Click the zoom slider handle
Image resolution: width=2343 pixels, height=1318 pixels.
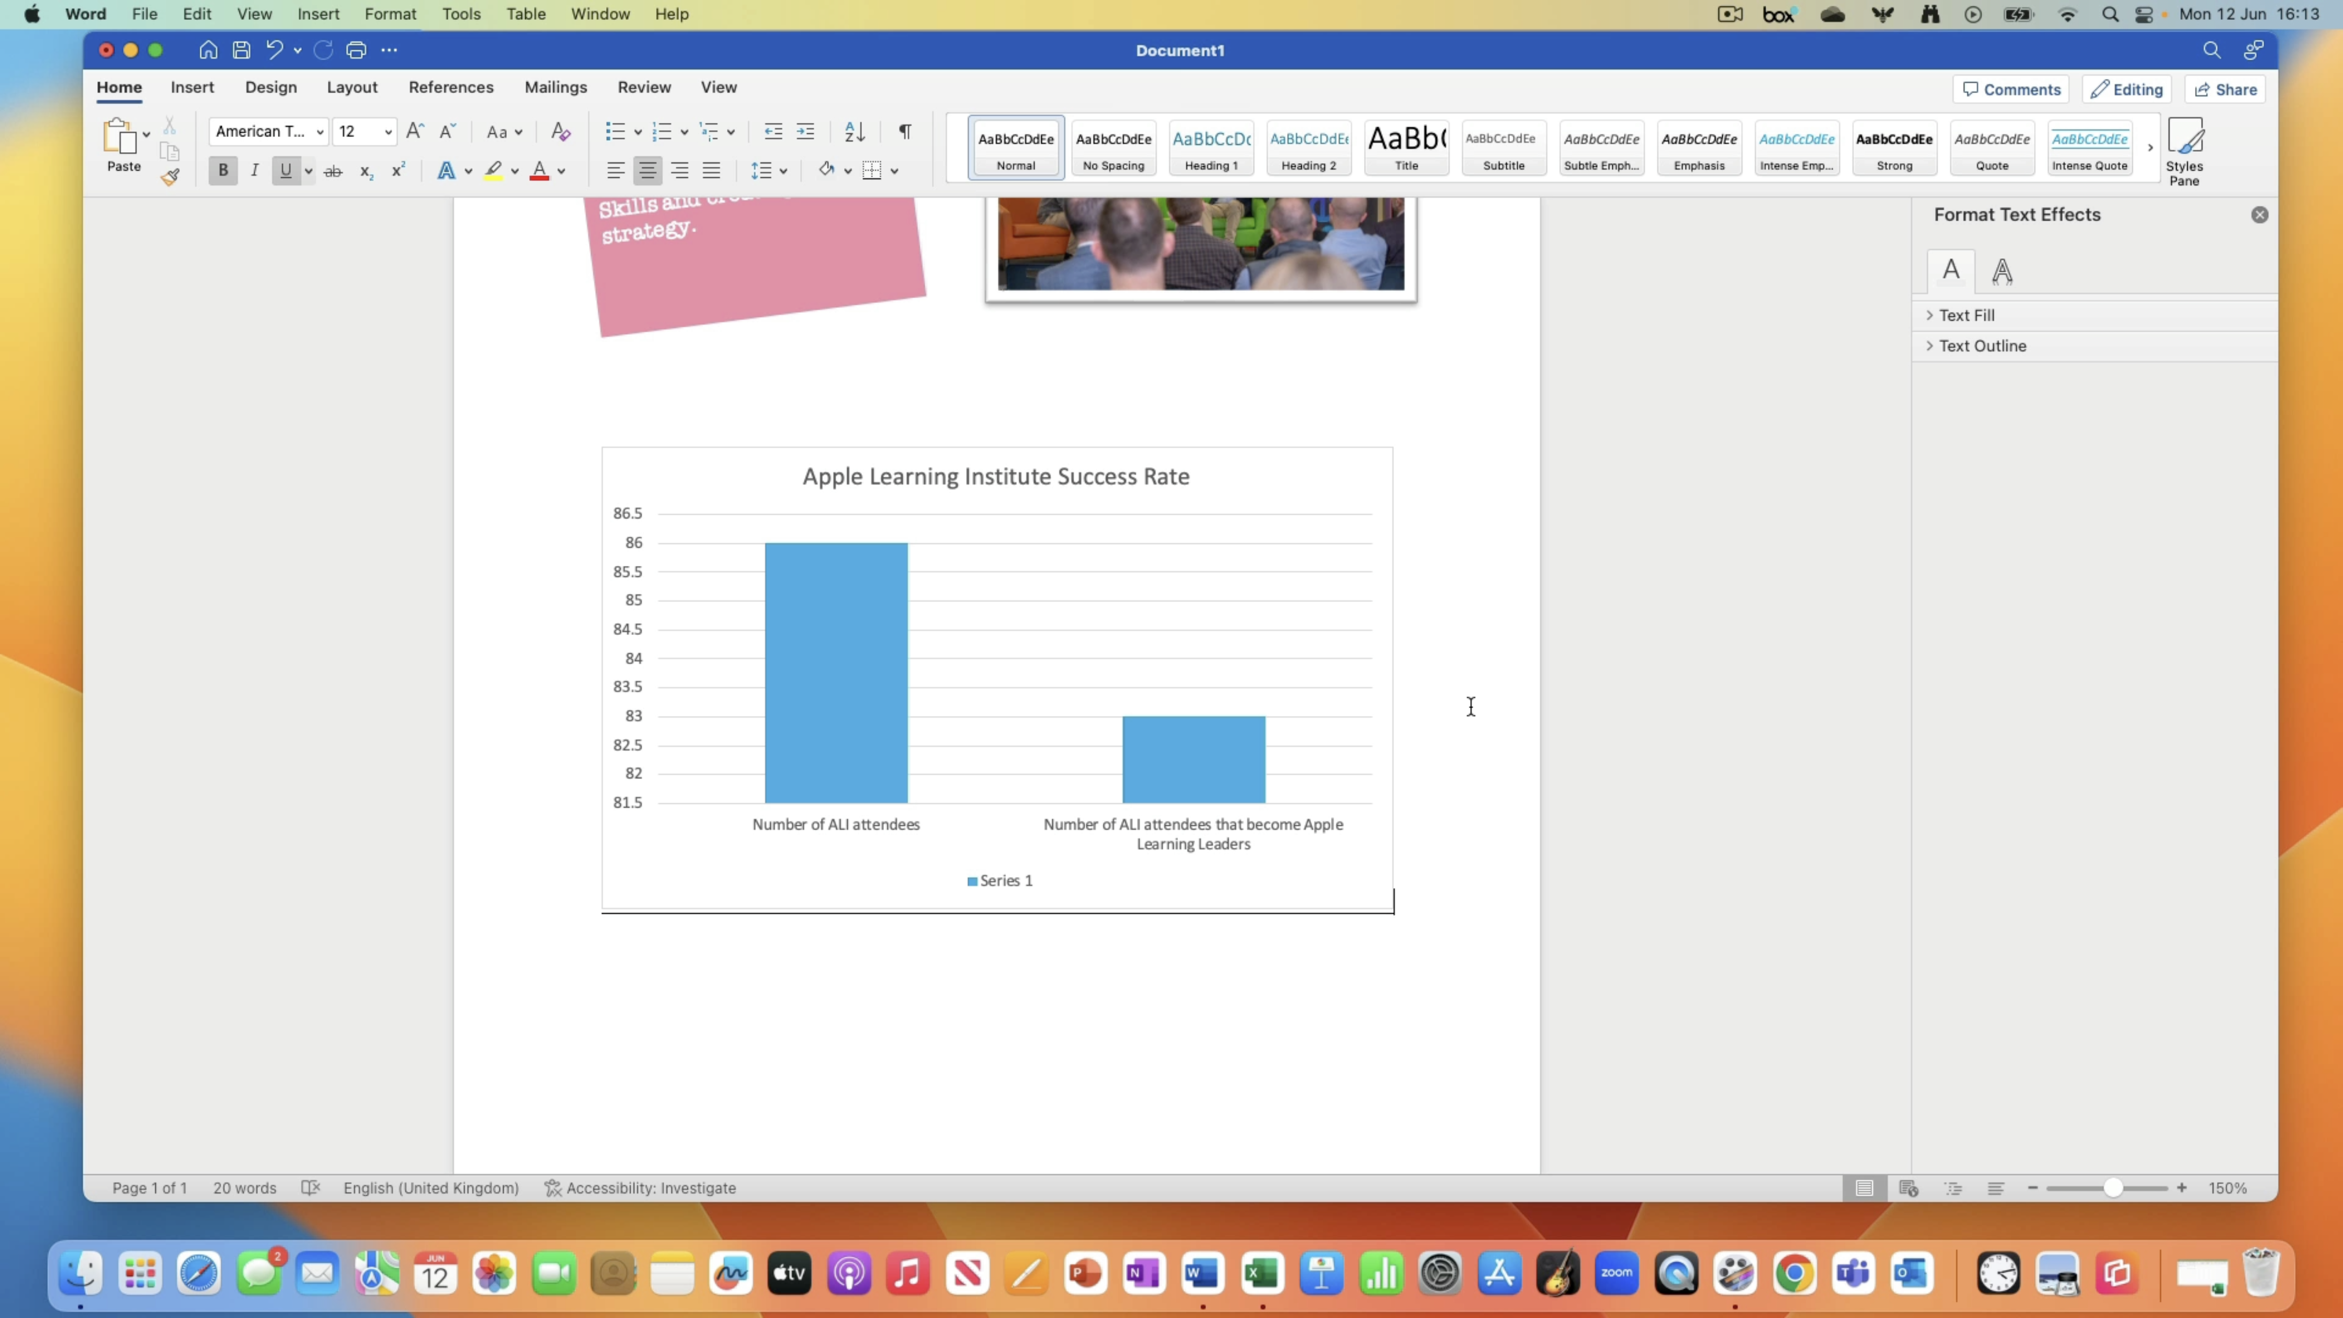click(2113, 1188)
